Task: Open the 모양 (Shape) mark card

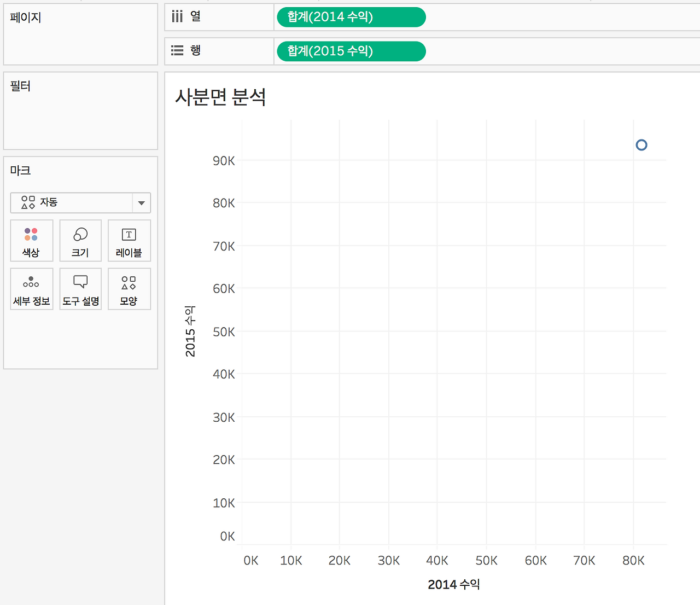Action: (129, 289)
